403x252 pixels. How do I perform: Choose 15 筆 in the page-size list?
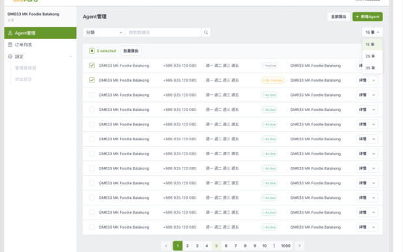(x=372, y=44)
